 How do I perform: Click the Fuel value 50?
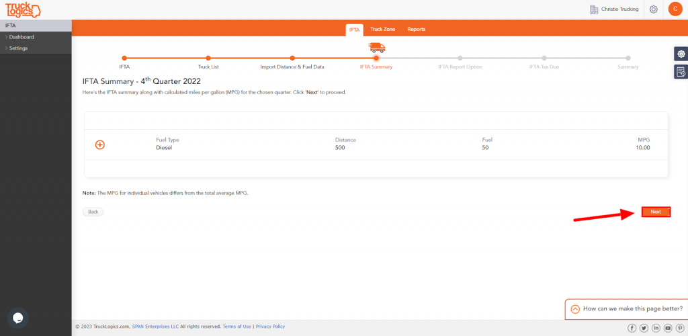click(x=485, y=148)
